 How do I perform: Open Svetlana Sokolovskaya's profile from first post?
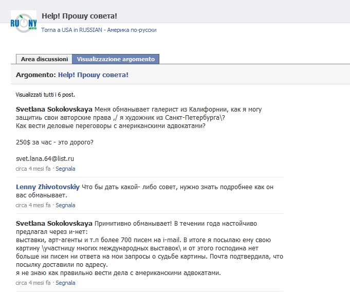click(x=54, y=109)
